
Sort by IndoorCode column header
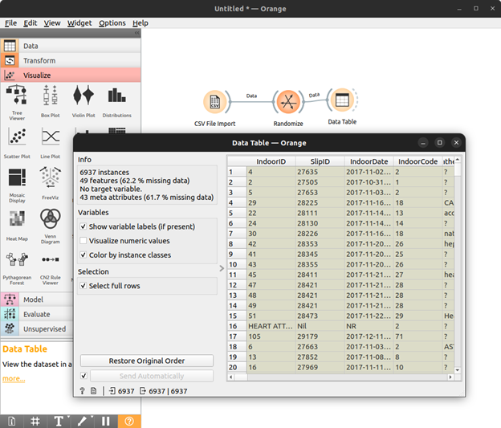[417, 161]
